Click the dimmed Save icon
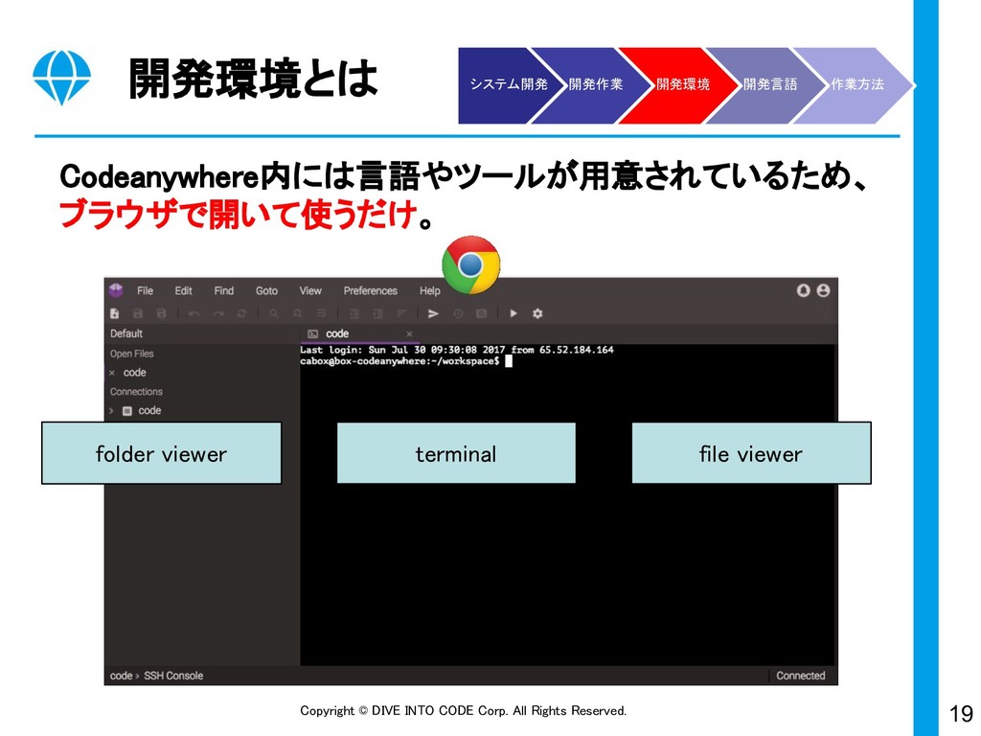 pos(138,313)
